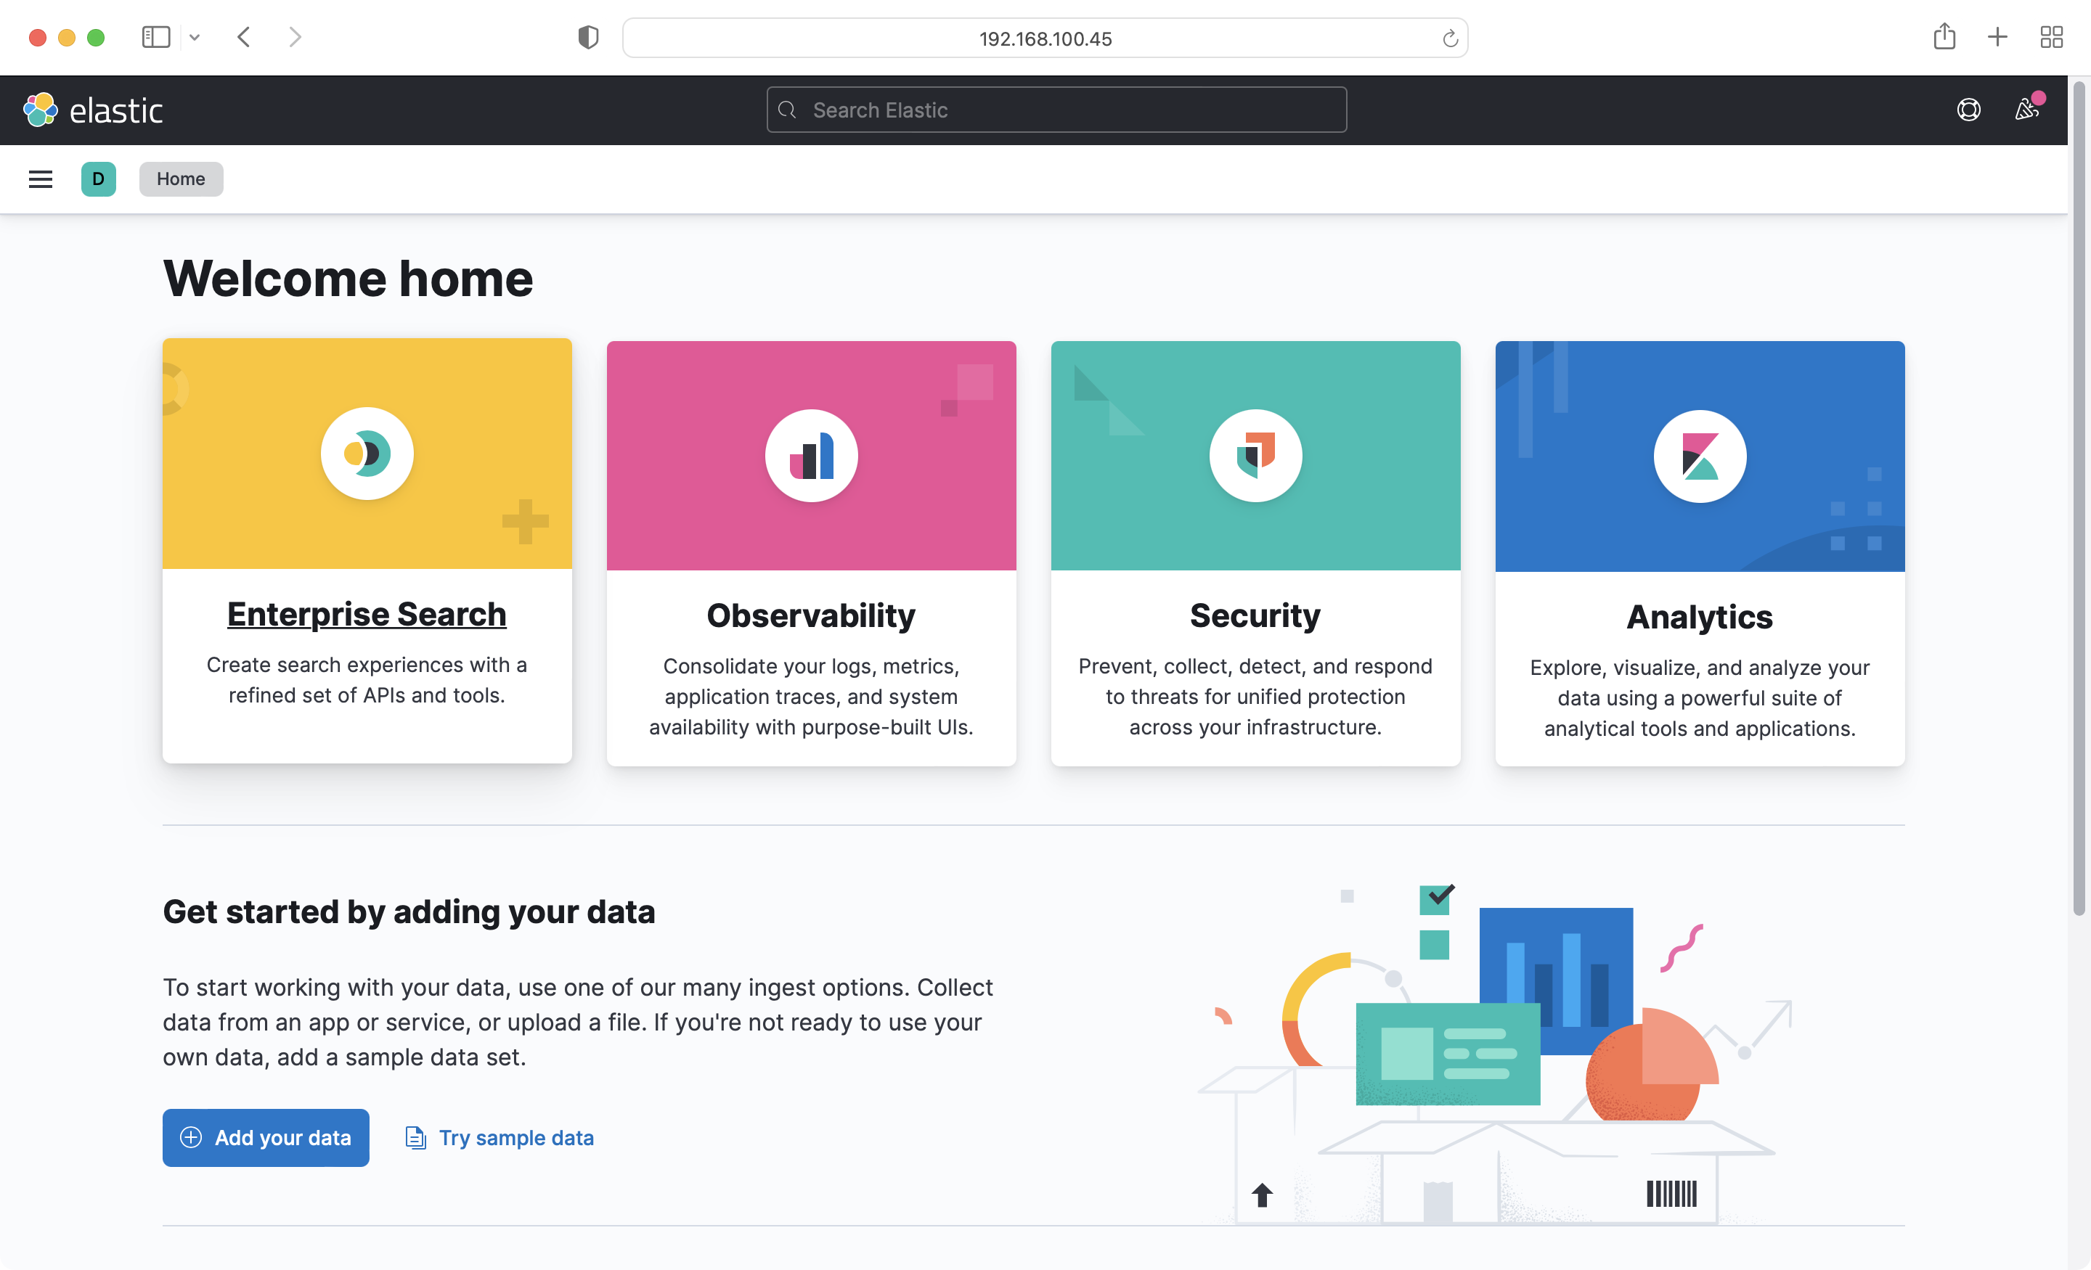
Task: Open the main navigation hamburger menu
Action: coord(40,179)
